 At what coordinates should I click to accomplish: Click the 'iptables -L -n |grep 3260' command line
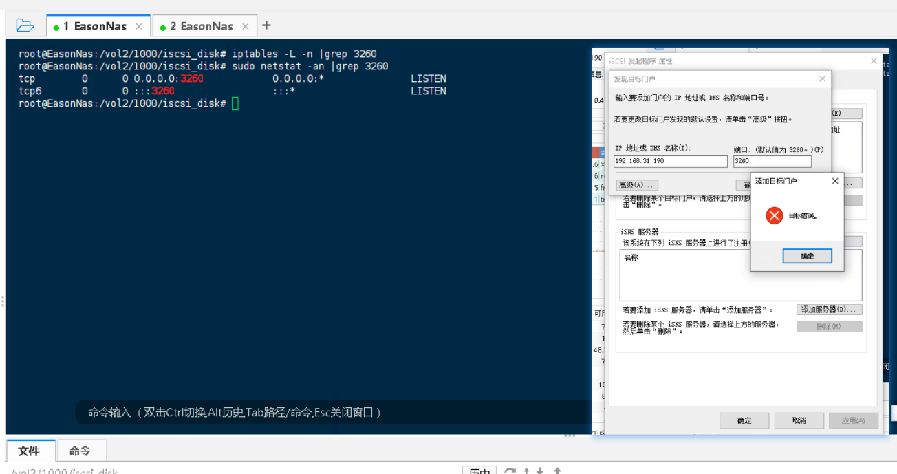(x=304, y=54)
